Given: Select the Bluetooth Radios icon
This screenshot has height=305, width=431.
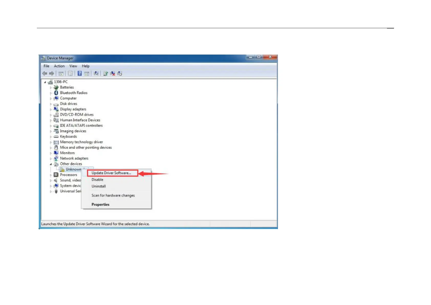Looking at the screenshot, I should tap(56, 93).
